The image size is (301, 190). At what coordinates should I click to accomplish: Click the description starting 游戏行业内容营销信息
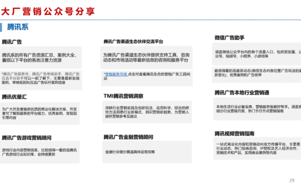tap(40, 152)
